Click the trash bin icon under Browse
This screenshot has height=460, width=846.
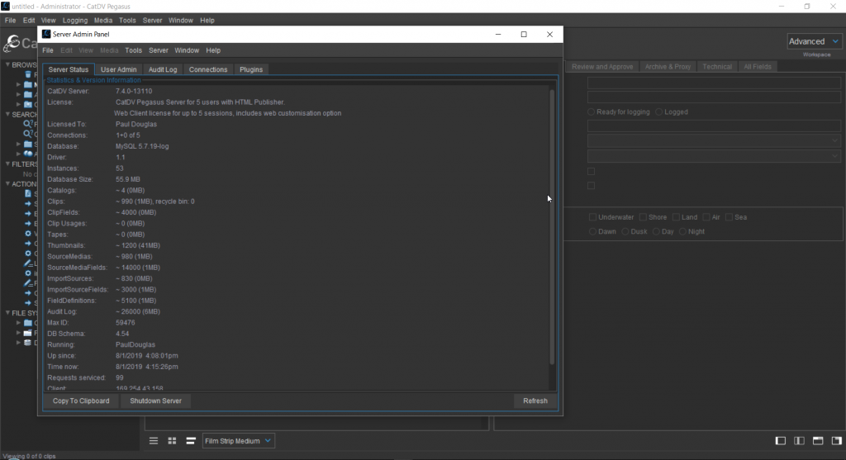click(x=28, y=74)
